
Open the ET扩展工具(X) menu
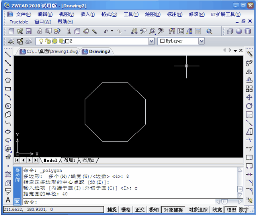click(226, 14)
